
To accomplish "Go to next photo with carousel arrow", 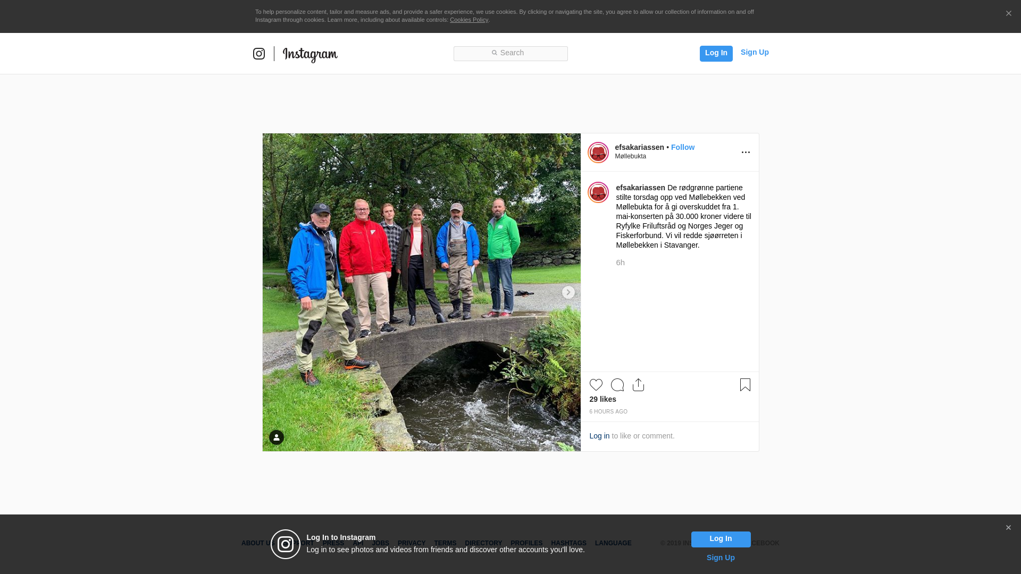I will pos(568,292).
